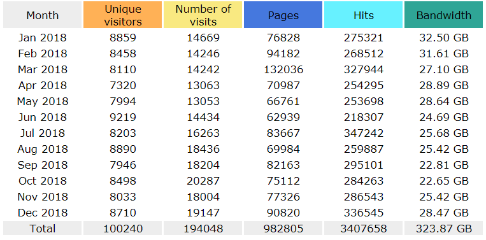
Task: Click the Total row label
Action: click(43, 229)
